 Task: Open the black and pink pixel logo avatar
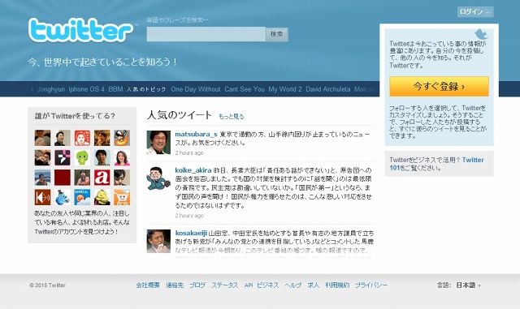click(63, 157)
